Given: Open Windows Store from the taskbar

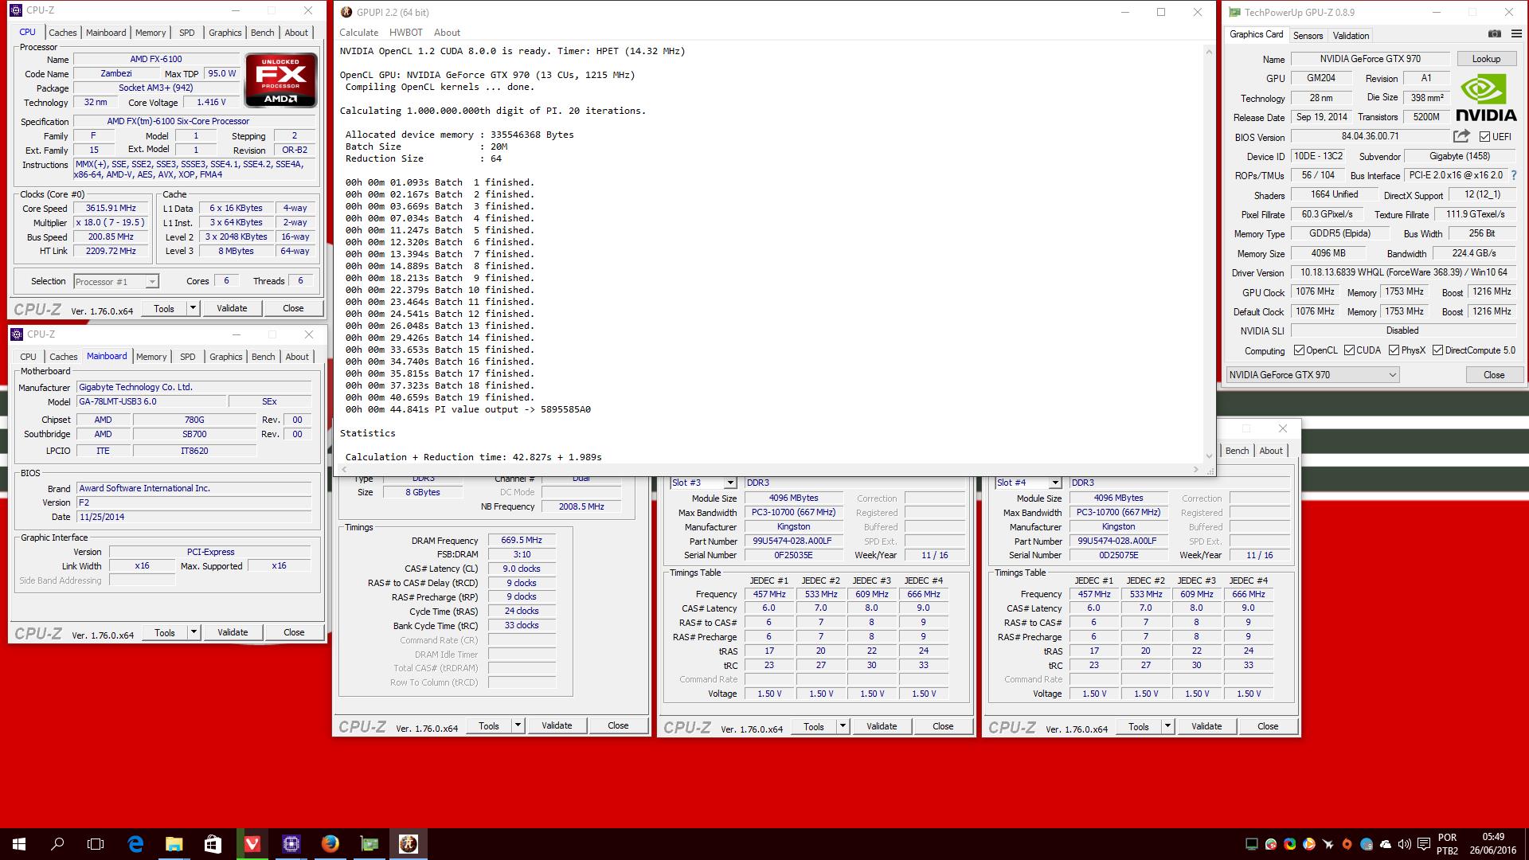Looking at the screenshot, I should (213, 844).
